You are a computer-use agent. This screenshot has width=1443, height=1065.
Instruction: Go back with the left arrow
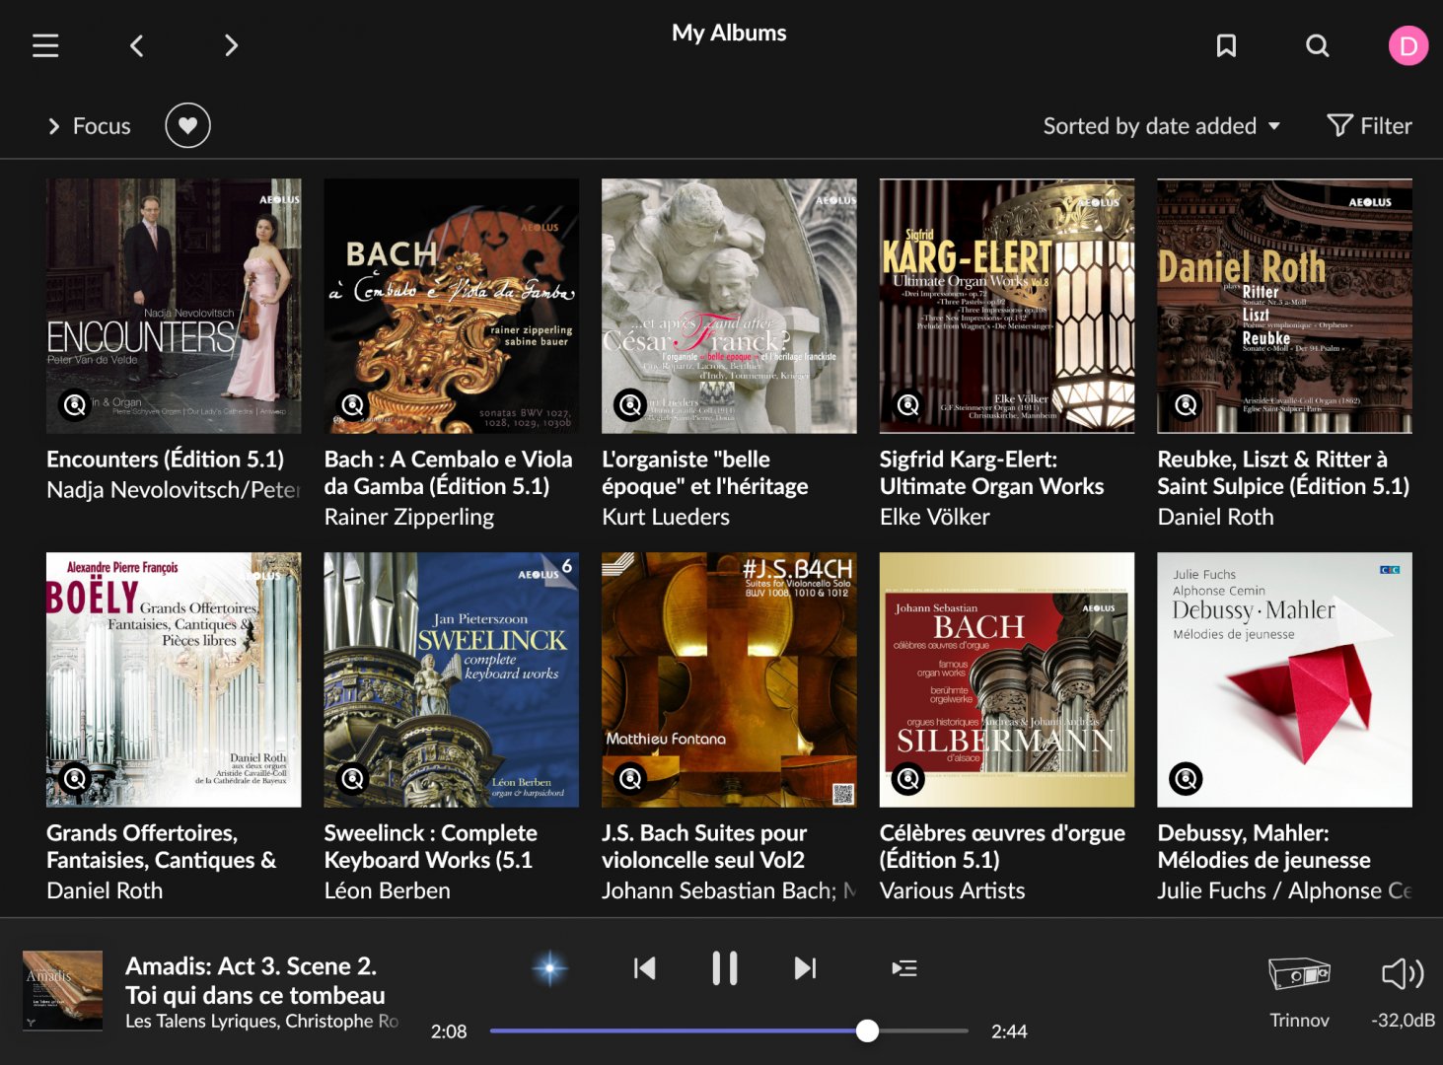tap(137, 45)
